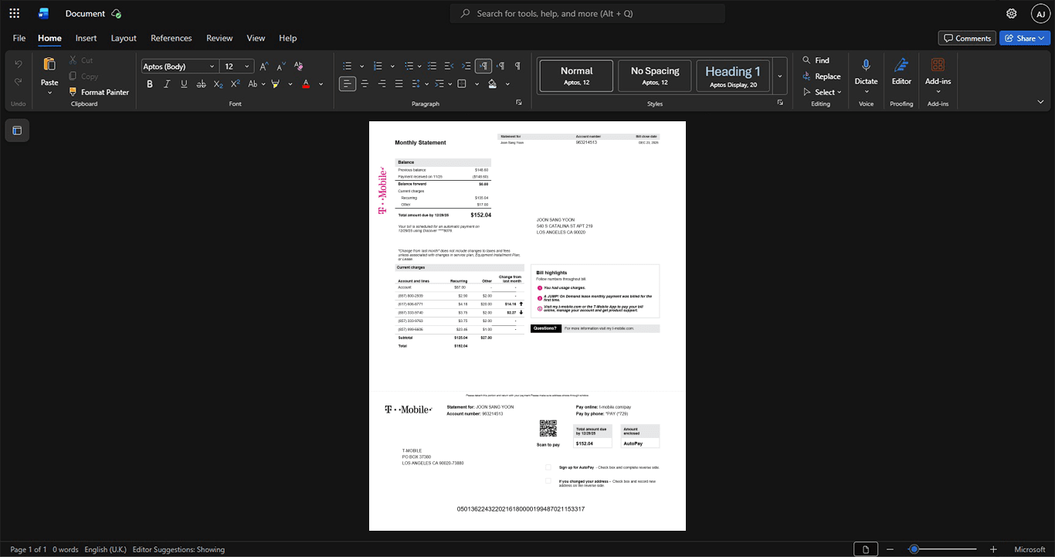Apply the No Spacing style

coord(655,76)
